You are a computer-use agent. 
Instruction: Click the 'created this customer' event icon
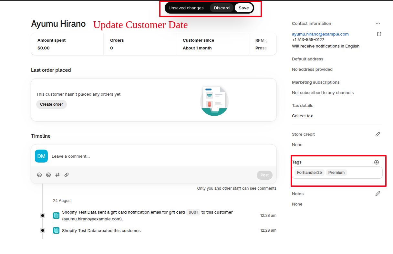[56, 230]
